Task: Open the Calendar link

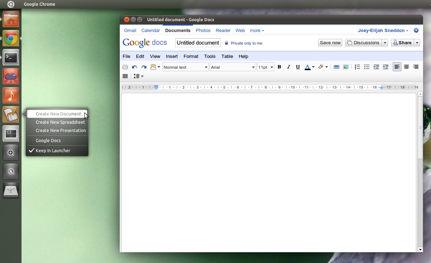Action: 151,31
